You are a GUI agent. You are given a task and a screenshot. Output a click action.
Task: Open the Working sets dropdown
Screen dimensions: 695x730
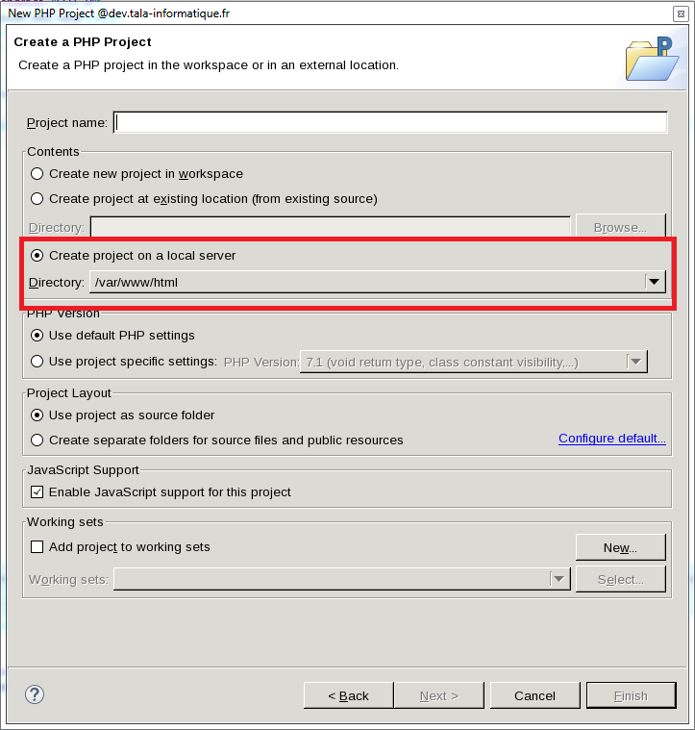558,579
